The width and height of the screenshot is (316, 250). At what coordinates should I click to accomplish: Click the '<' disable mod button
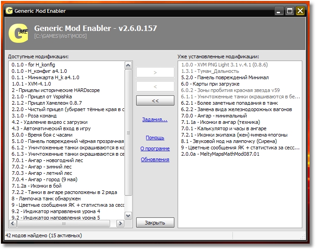[155, 87]
